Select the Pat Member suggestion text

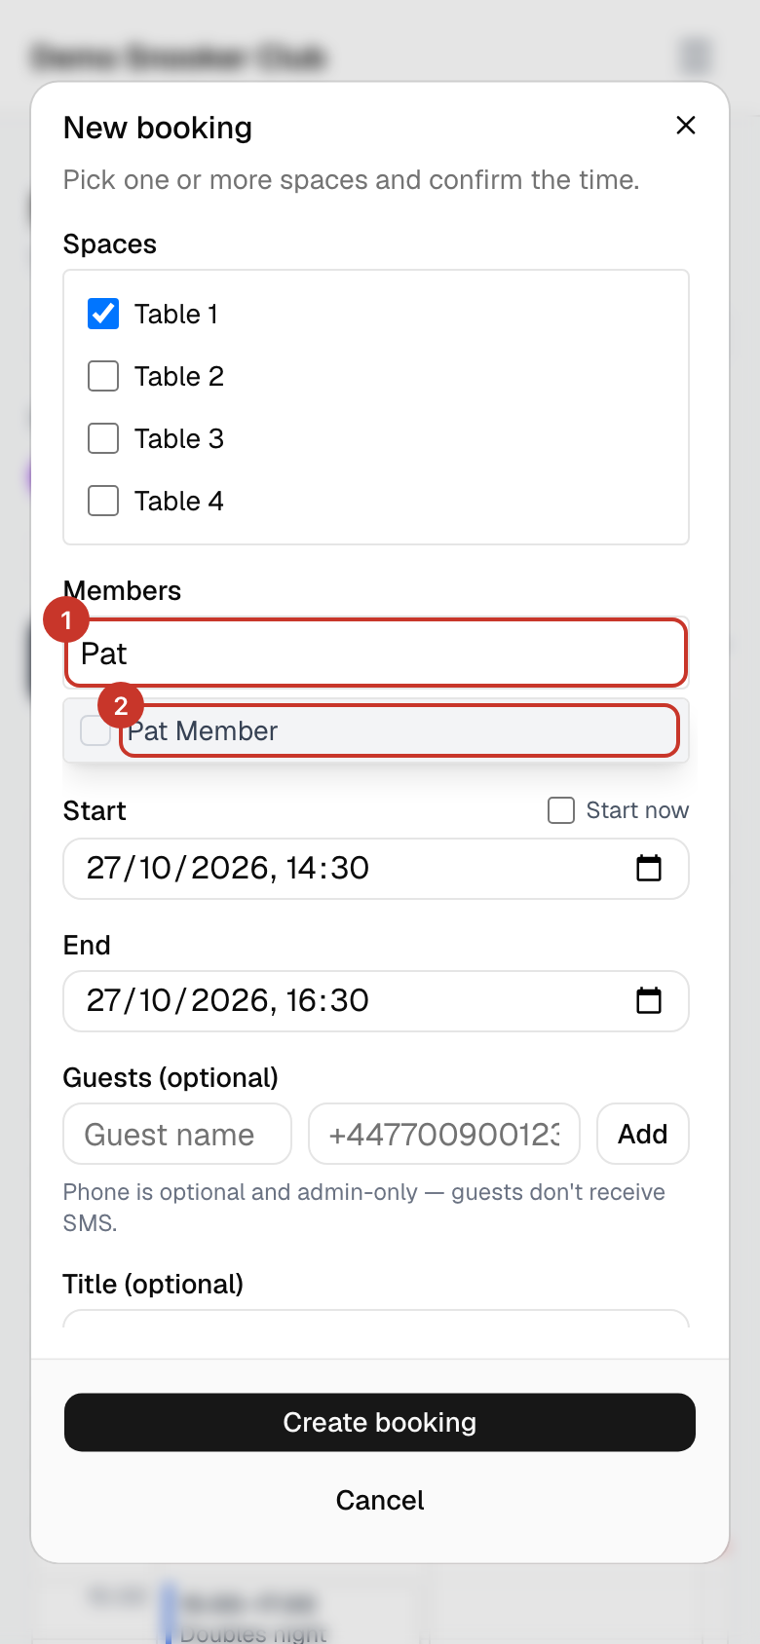203,730
